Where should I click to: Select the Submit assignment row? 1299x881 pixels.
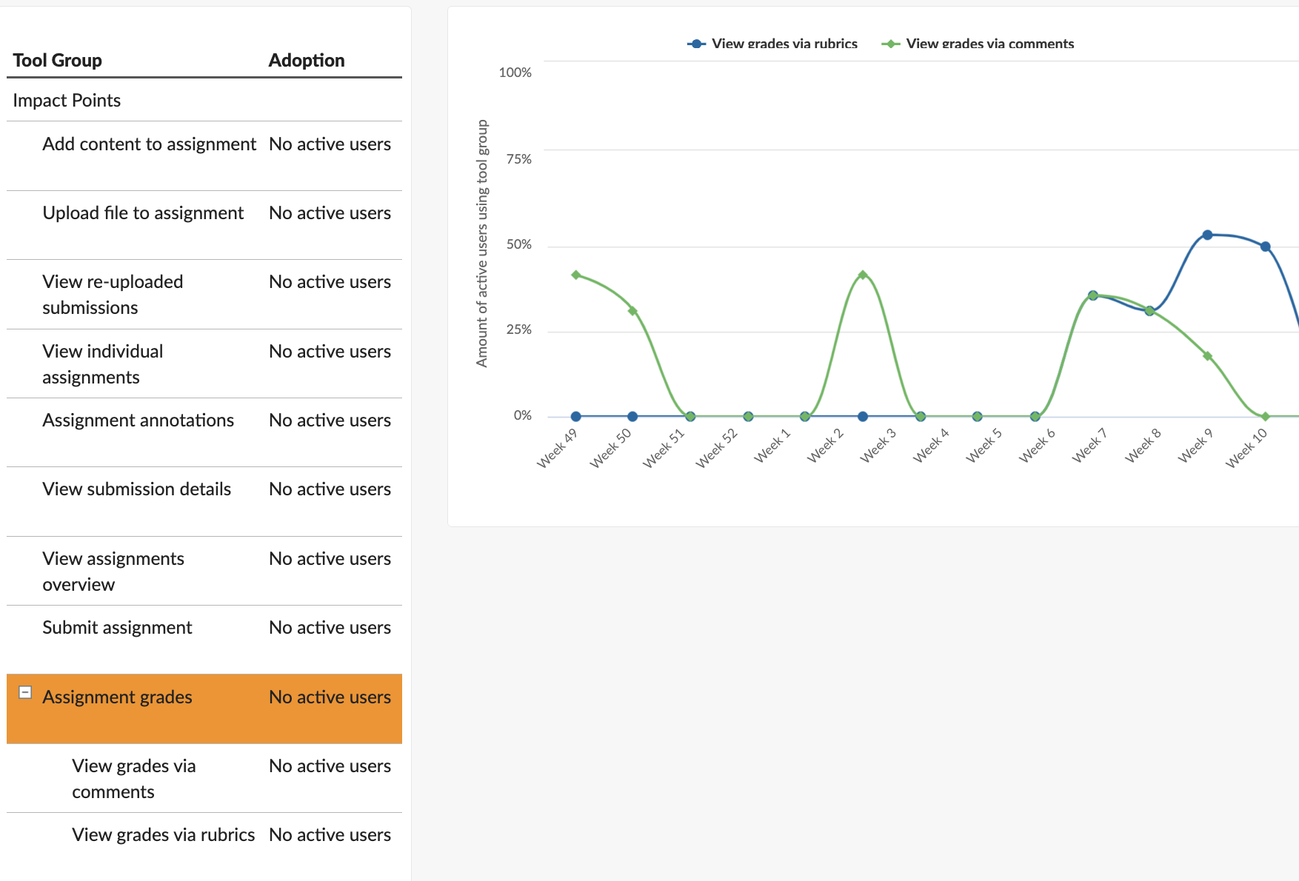117,628
